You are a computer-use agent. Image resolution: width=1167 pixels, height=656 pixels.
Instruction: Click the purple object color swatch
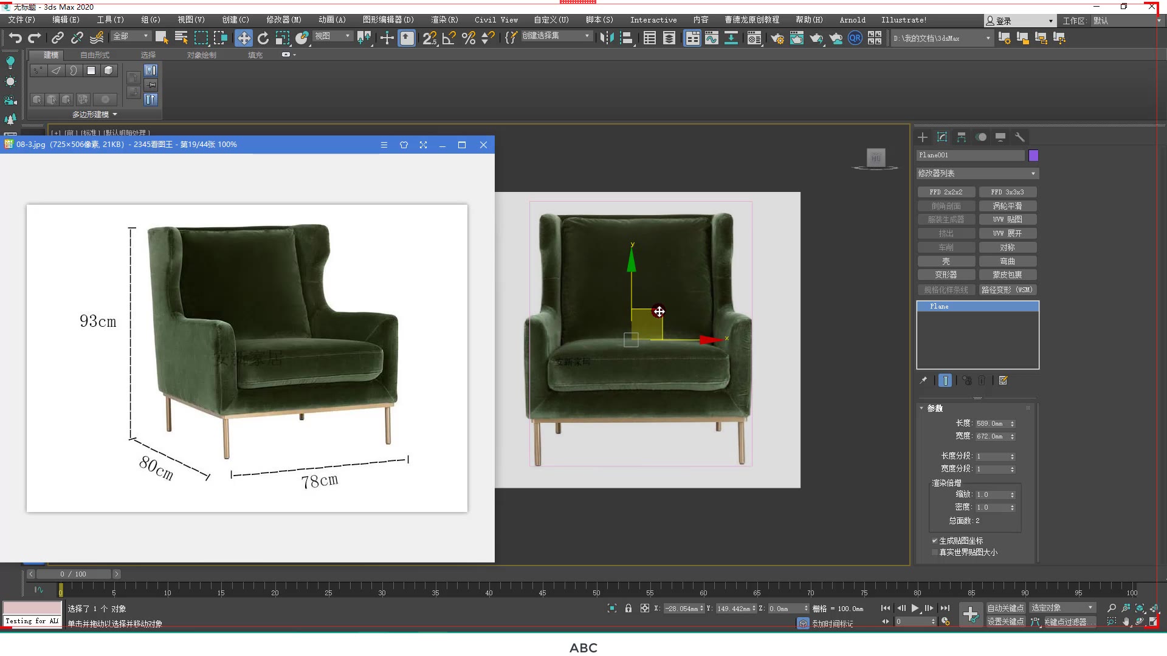point(1033,155)
